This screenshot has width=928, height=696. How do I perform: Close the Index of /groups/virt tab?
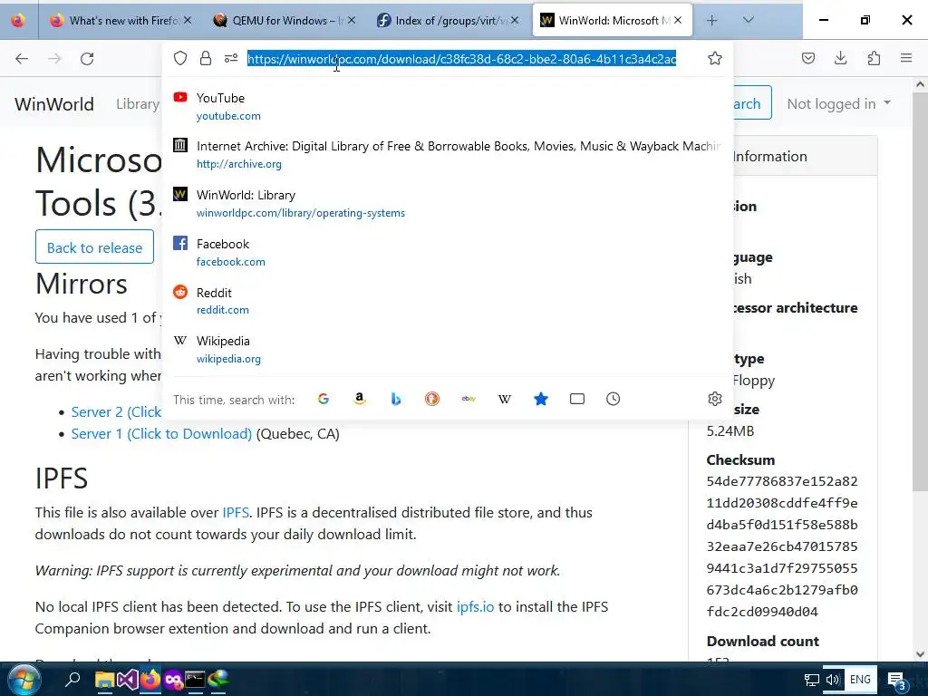515,20
